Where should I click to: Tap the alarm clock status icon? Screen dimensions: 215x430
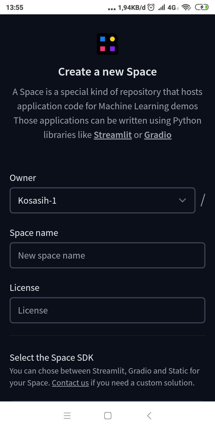[x=151, y=7]
